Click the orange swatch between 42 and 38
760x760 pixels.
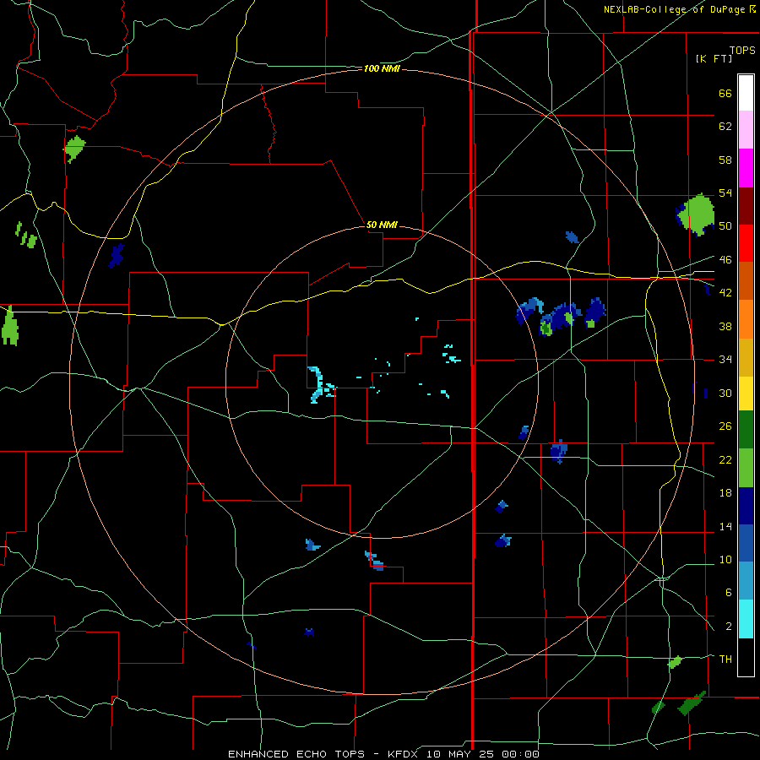click(x=746, y=319)
